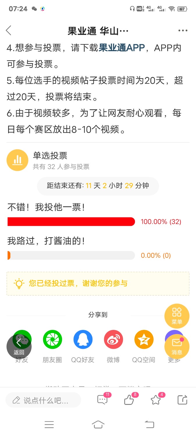Open the floating 菜单 button
The width and height of the screenshot is (196, 436).
pyautogui.click(x=177, y=316)
